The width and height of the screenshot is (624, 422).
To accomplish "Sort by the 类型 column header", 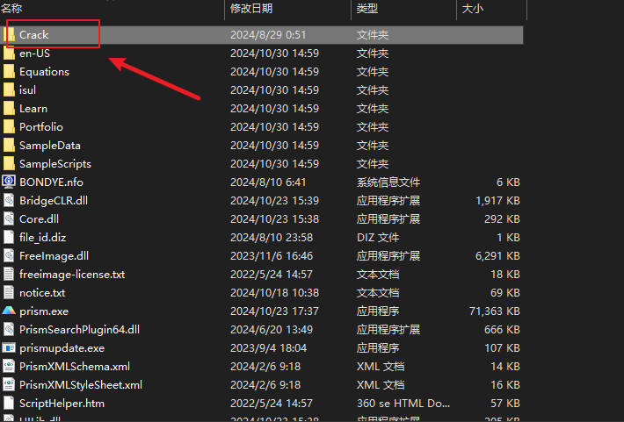I will point(367,8).
